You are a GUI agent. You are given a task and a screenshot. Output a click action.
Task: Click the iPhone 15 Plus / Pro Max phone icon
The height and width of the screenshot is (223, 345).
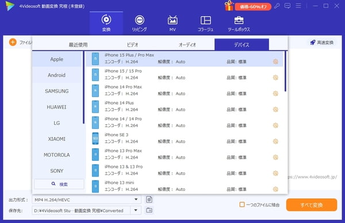tap(95, 59)
